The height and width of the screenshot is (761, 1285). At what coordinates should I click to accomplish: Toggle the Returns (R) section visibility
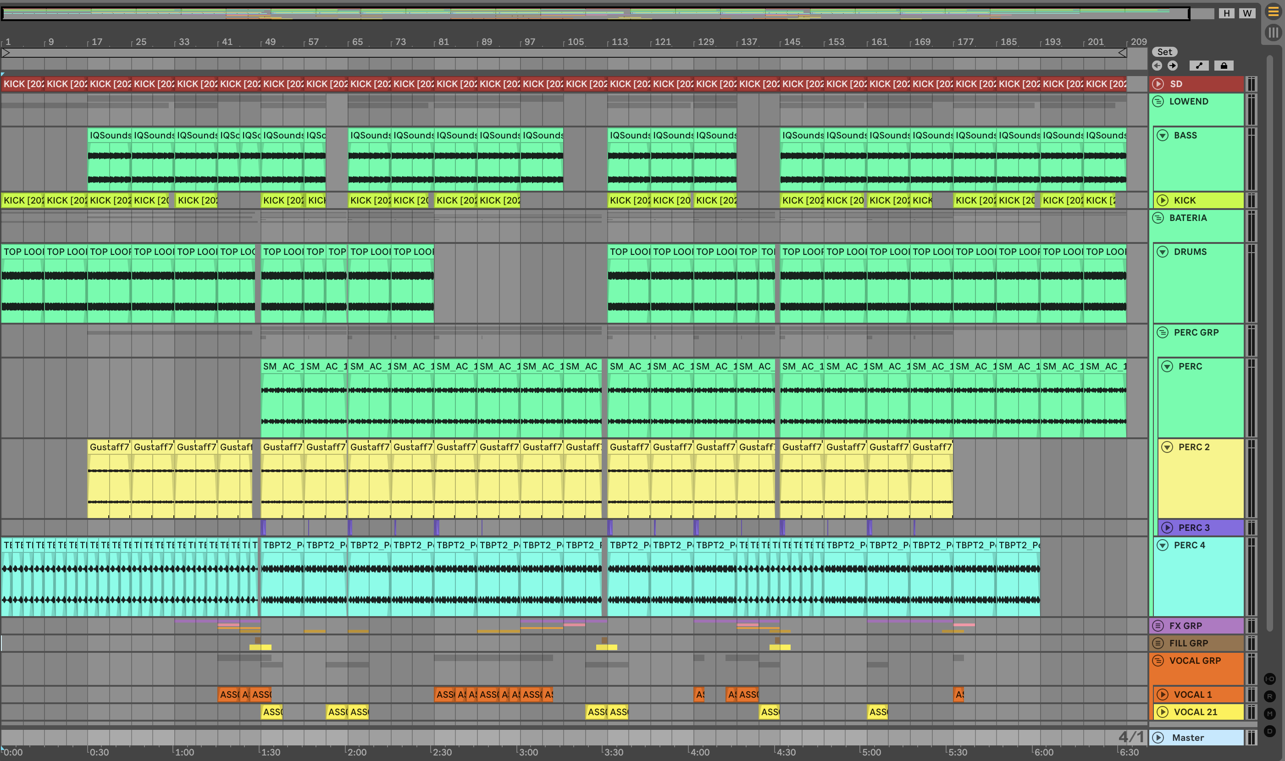(1269, 696)
